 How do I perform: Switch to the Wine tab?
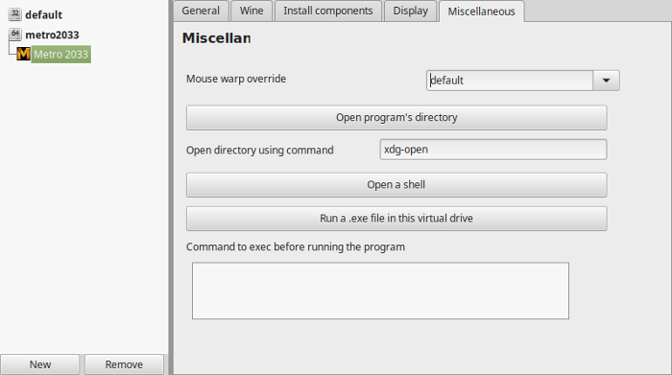(x=252, y=11)
